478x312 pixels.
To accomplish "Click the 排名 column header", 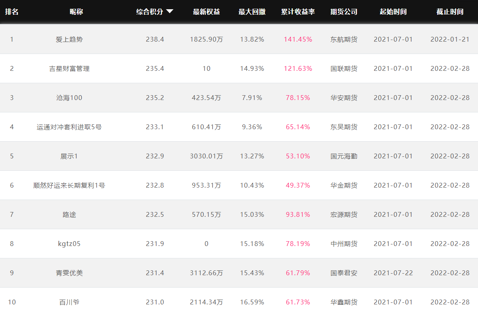I will click(x=12, y=12).
